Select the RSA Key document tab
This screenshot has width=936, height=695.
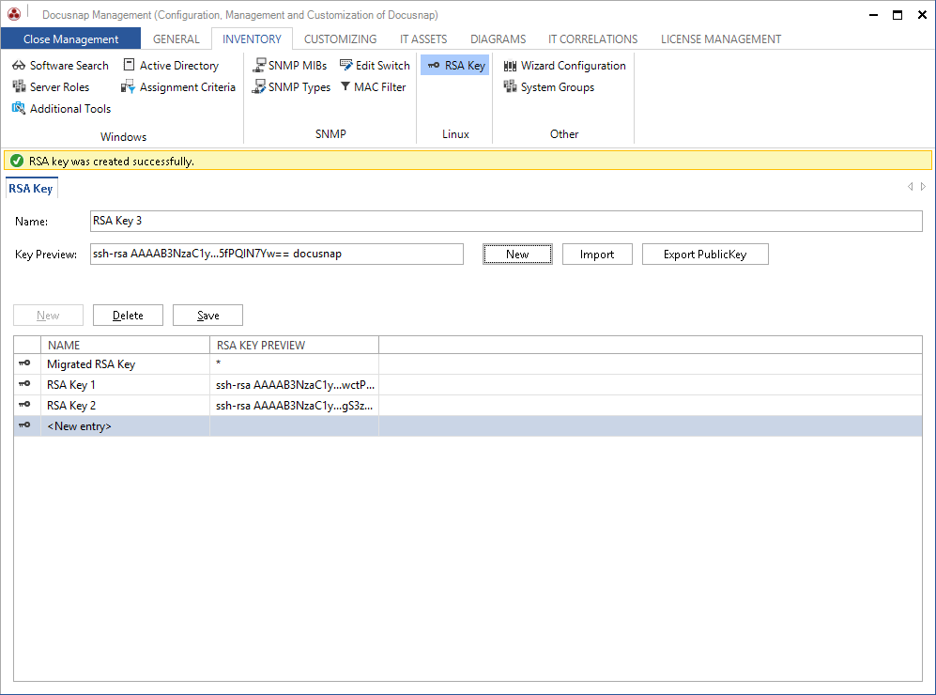(31, 188)
